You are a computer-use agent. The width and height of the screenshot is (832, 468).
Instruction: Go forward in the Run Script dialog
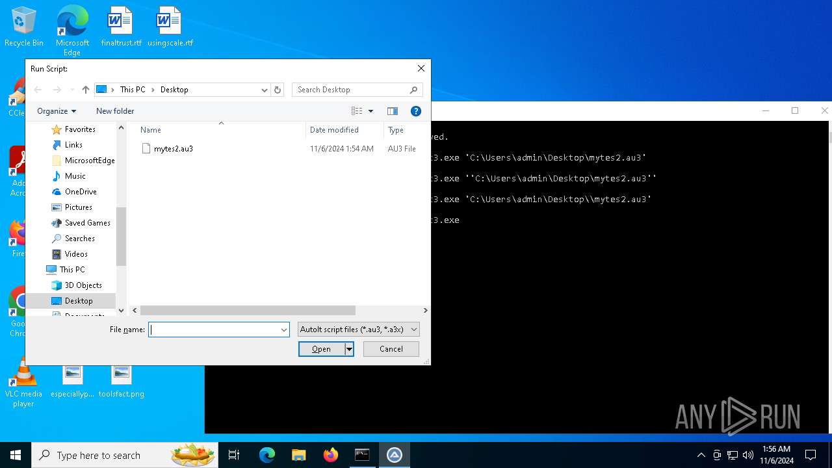coord(57,90)
